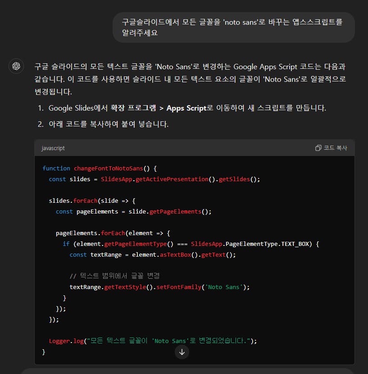368x374 pixels.
Task: Click the user message bubble about noto sans
Action: click(x=233, y=27)
